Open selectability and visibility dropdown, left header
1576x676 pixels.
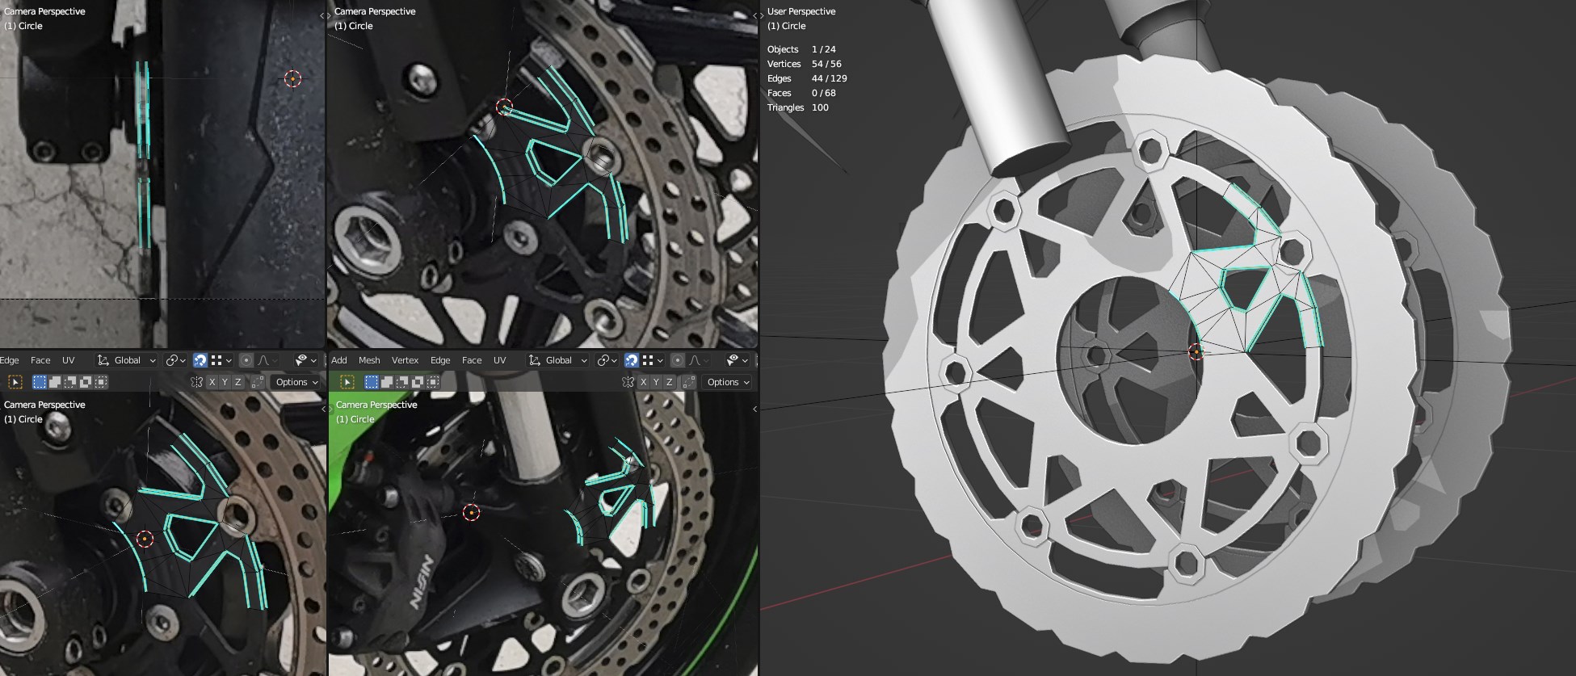(x=306, y=360)
